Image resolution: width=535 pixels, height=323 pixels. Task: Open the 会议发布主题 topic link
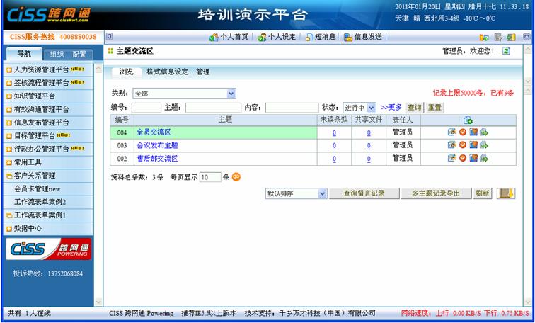point(157,145)
